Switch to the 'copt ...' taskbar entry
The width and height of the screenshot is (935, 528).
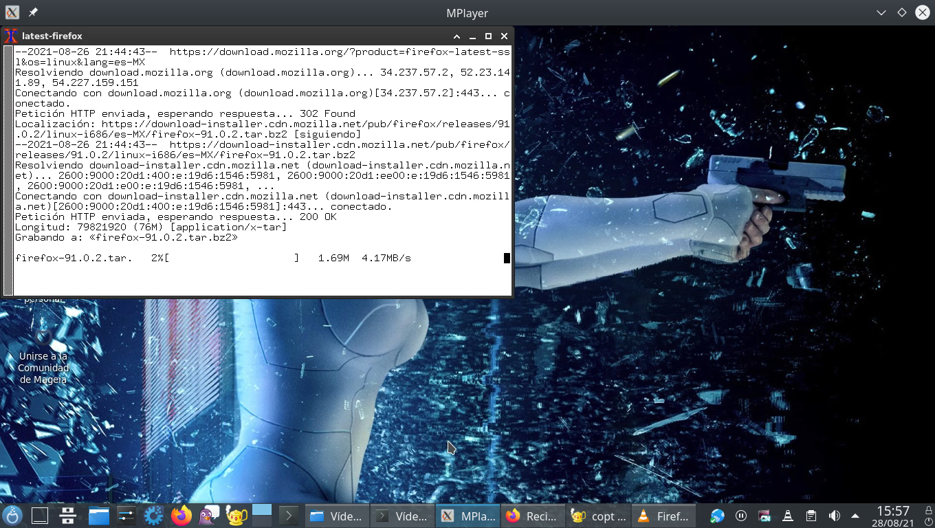point(599,516)
